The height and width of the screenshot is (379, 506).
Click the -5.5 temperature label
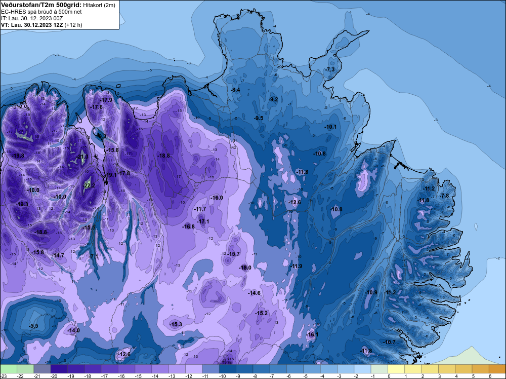(x=33, y=326)
